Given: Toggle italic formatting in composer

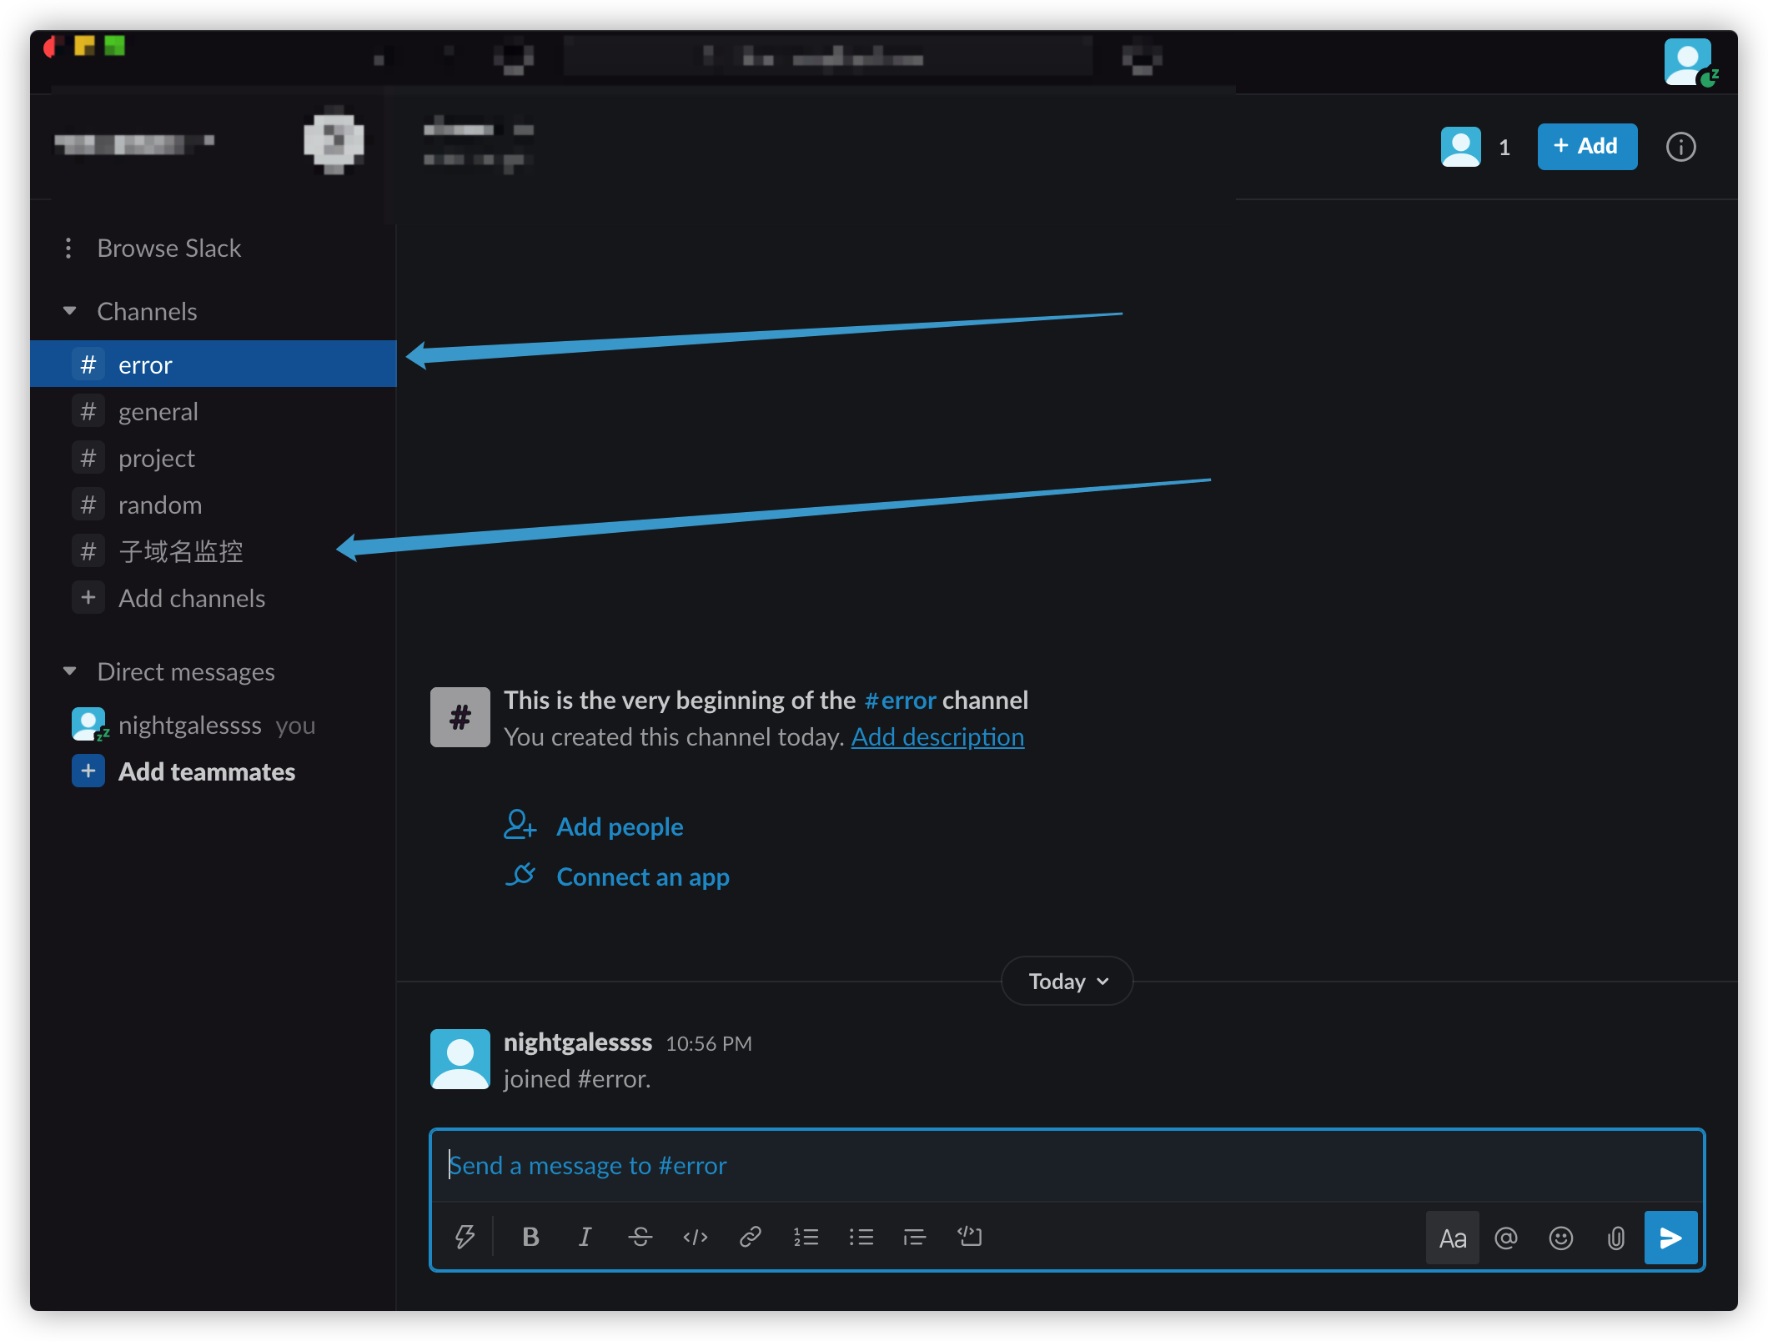Looking at the screenshot, I should click(585, 1237).
